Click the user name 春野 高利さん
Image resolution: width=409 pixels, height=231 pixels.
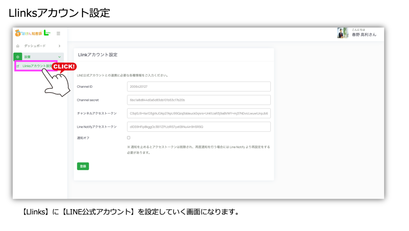364,35
